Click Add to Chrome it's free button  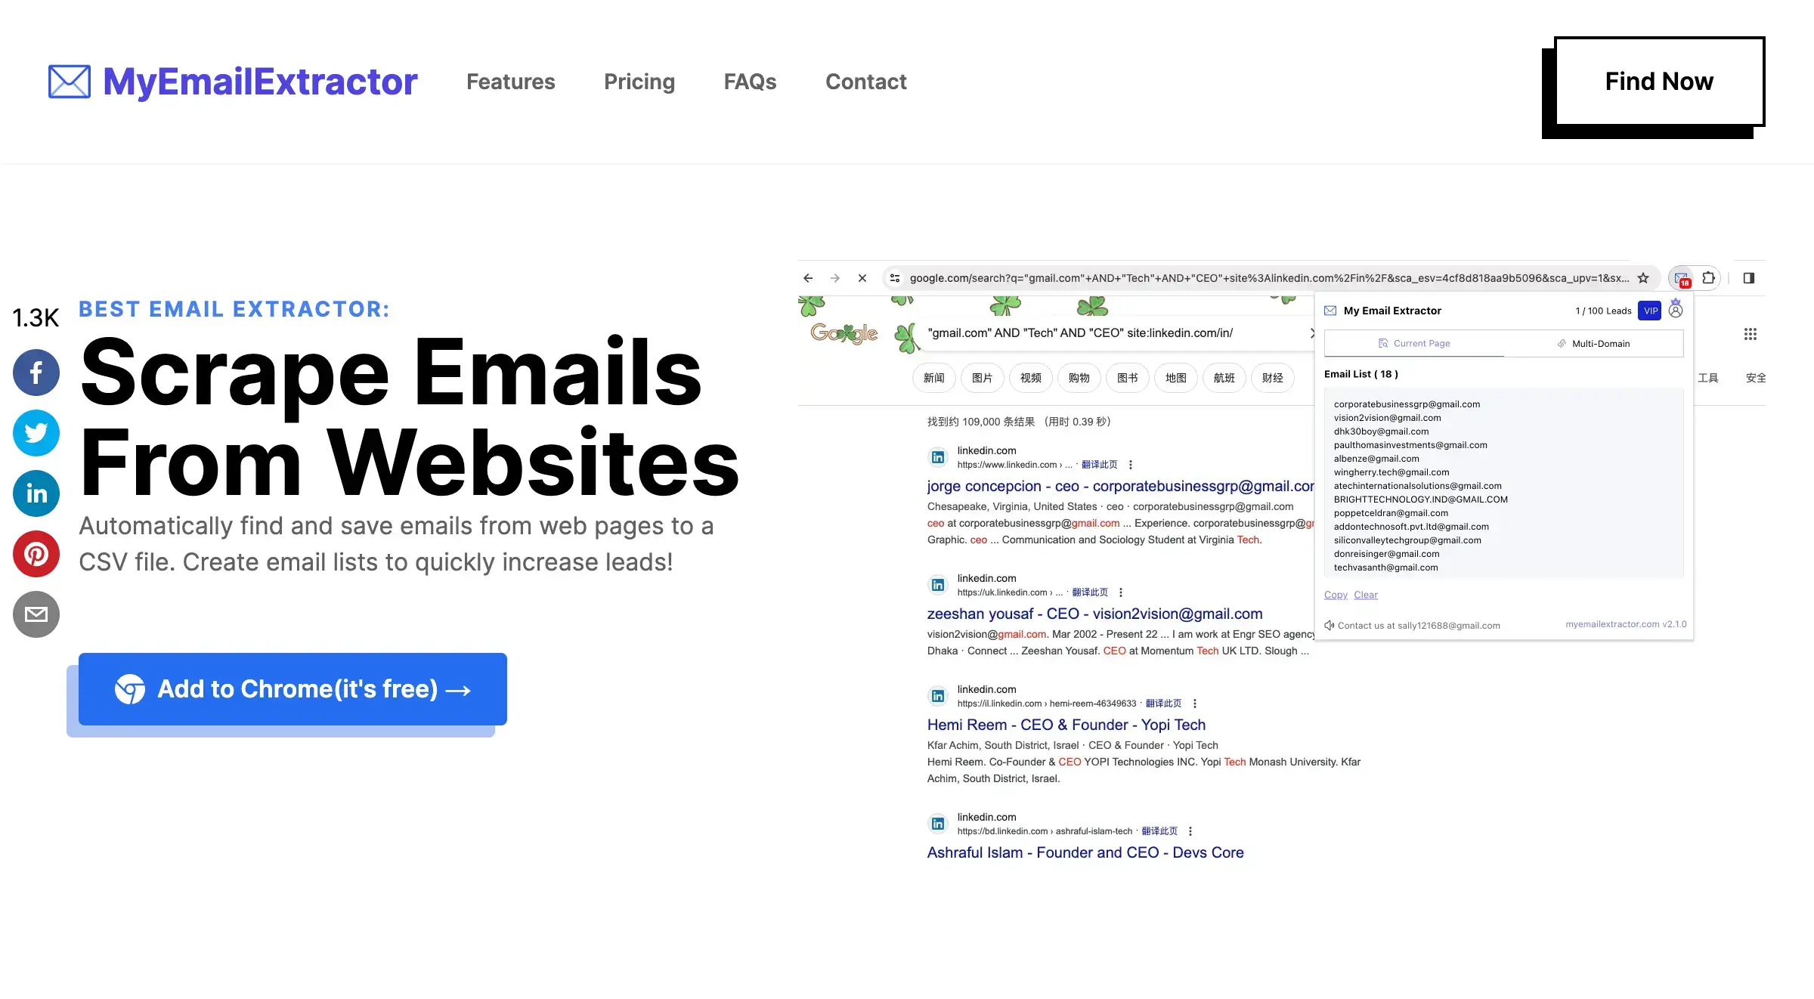293,688
